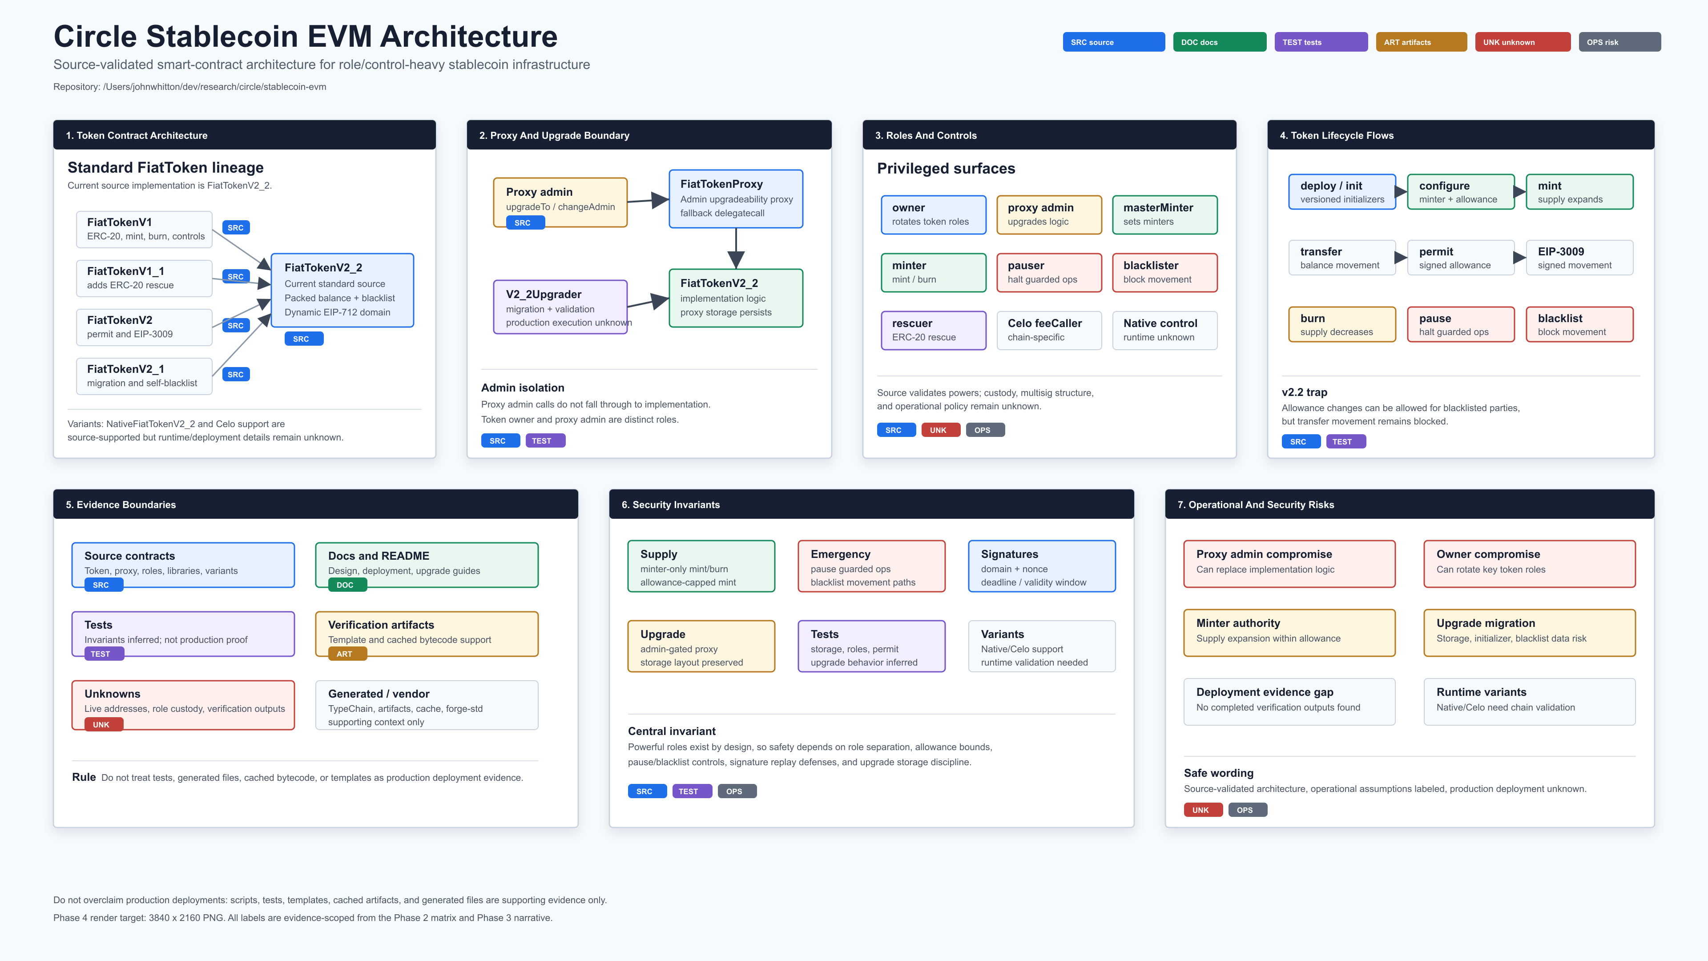The height and width of the screenshot is (961, 1708).
Task: Click the FiatTokenProxy box
Action: coord(736,199)
